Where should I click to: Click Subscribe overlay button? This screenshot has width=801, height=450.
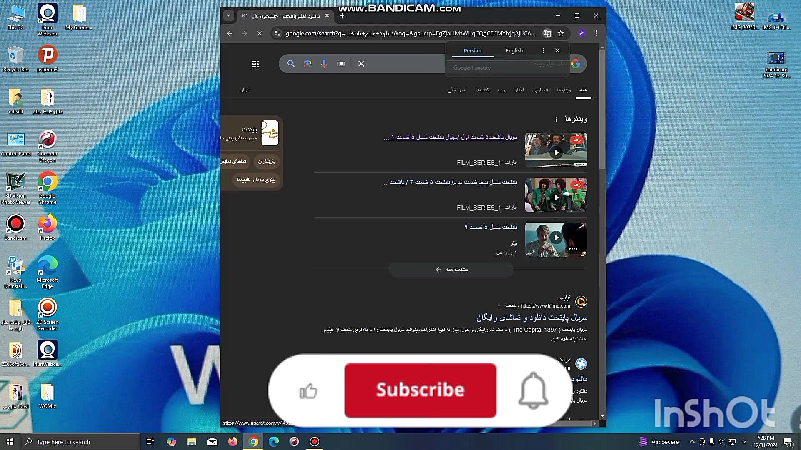coord(420,390)
